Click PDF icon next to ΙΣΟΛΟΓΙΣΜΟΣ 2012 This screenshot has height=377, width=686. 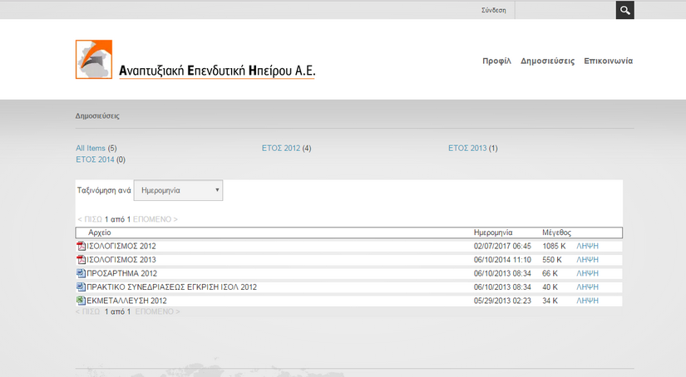tap(81, 246)
